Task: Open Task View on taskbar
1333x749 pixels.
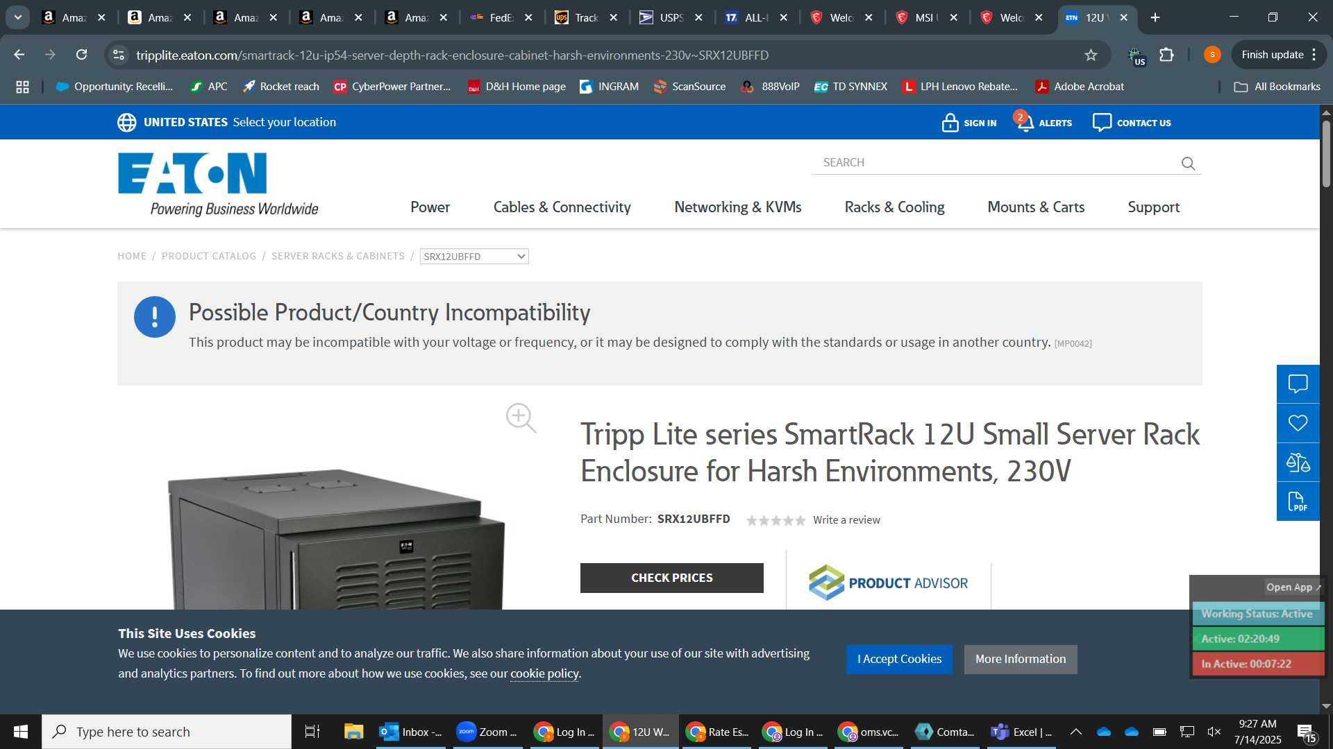Action: (x=312, y=732)
